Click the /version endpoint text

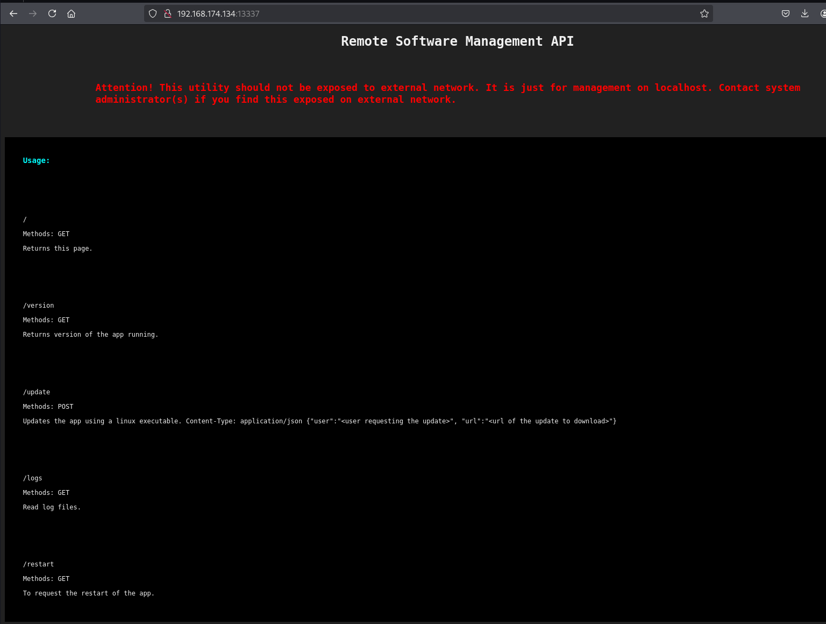pos(38,306)
